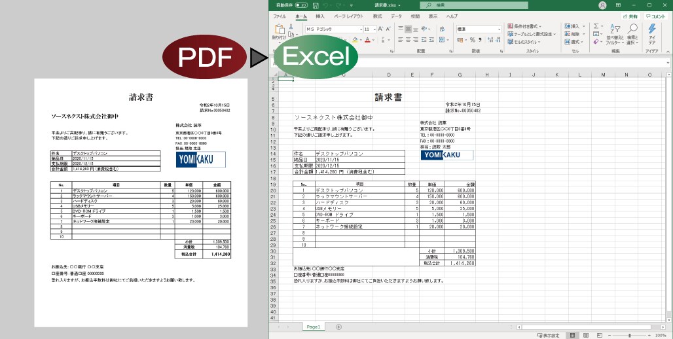Toggle the AutoSave switch
This screenshot has height=339, width=673.
point(301,5)
